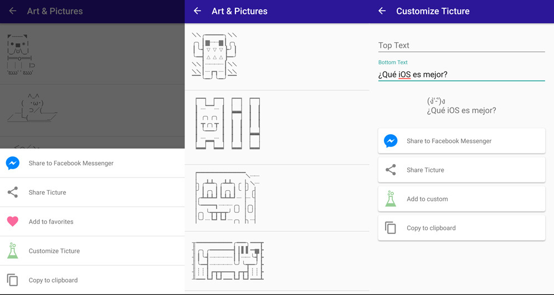This screenshot has width=554, height=295.
Task: Tap the copy icon on the Customize screen
Action: (391, 228)
